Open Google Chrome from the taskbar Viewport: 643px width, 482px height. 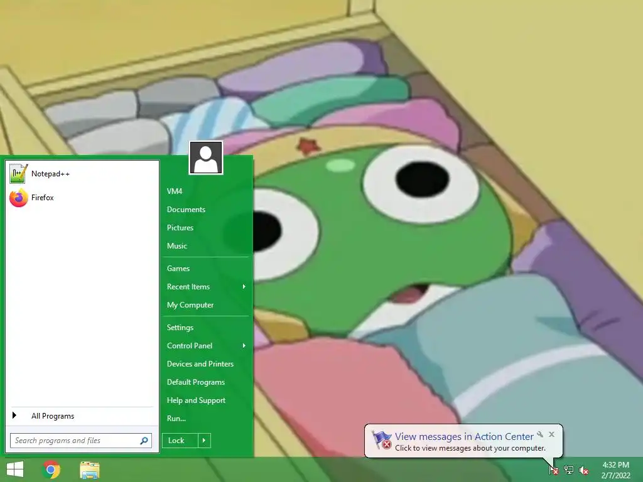tap(51, 469)
